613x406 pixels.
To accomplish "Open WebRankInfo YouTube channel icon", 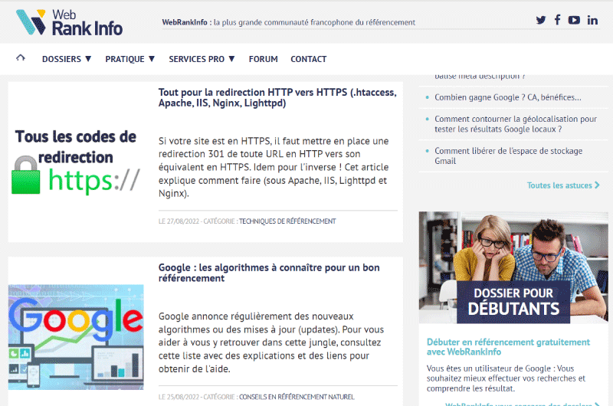I will click(x=574, y=20).
